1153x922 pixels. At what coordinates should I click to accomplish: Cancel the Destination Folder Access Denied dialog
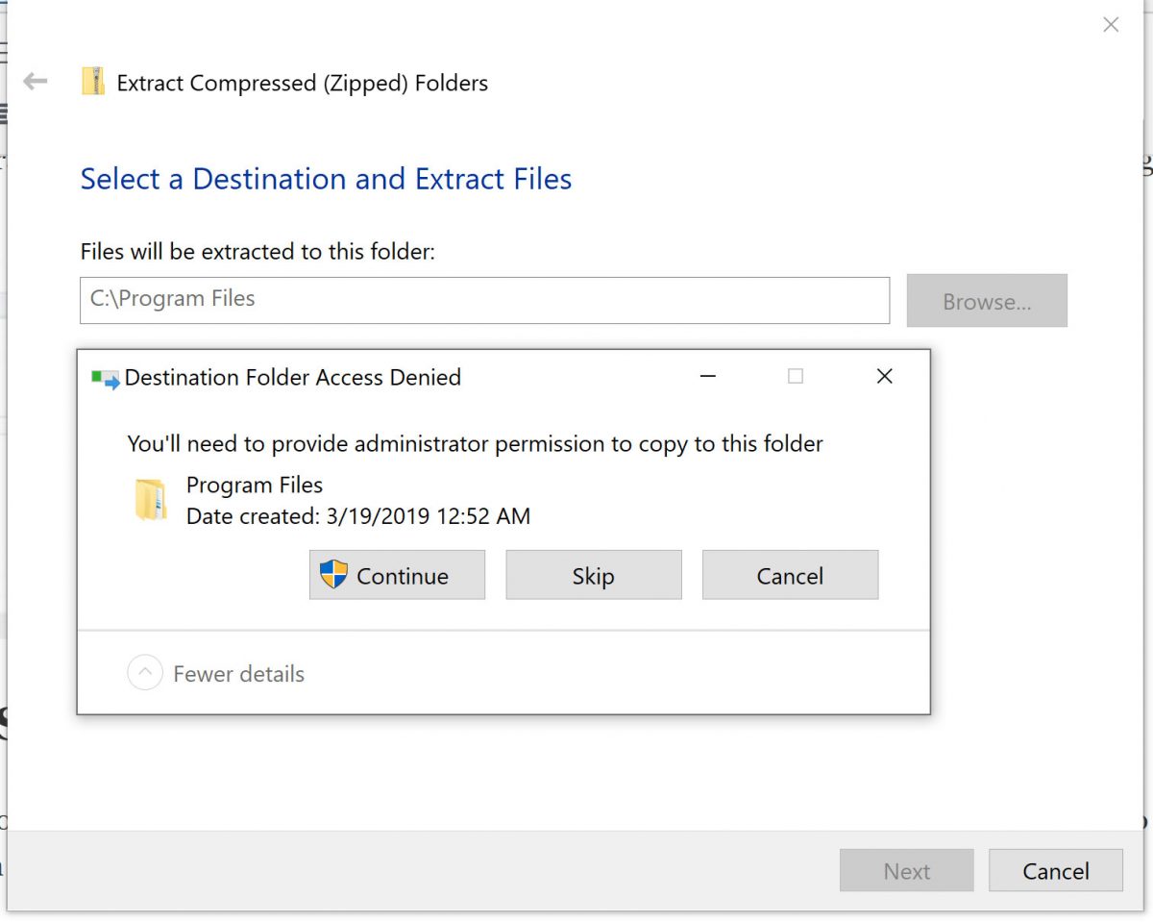790,575
